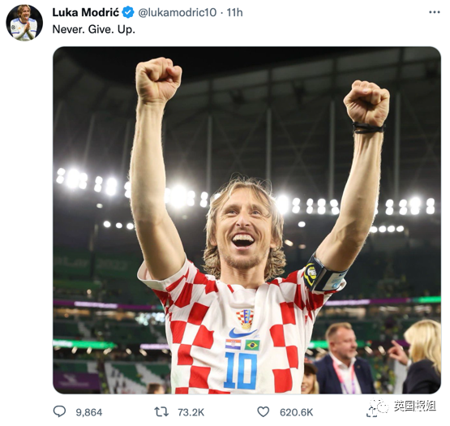Open Luka Modrić's profile avatar

[x=24, y=23]
